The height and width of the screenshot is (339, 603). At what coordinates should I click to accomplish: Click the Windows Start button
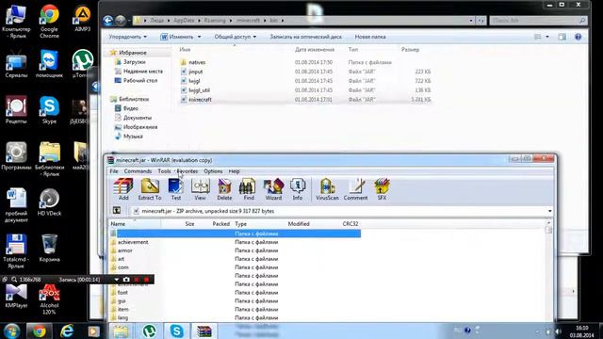point(12,331)
